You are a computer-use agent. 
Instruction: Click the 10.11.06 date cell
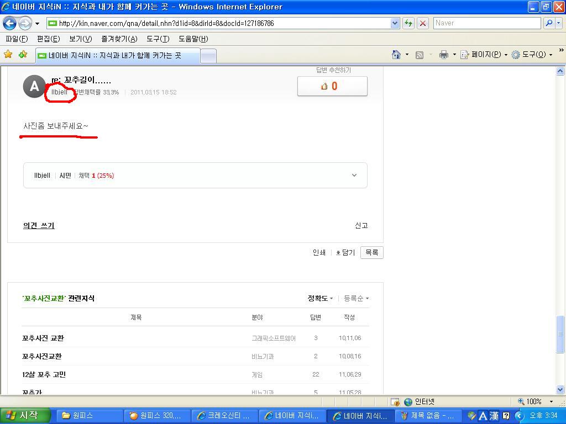[350, 338]
